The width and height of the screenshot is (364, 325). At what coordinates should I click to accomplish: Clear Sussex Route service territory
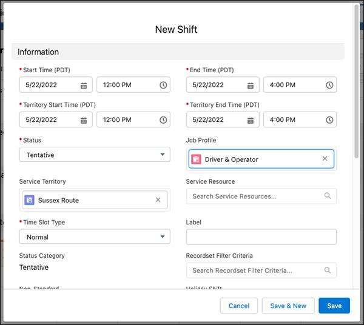(x=158, y=199)
